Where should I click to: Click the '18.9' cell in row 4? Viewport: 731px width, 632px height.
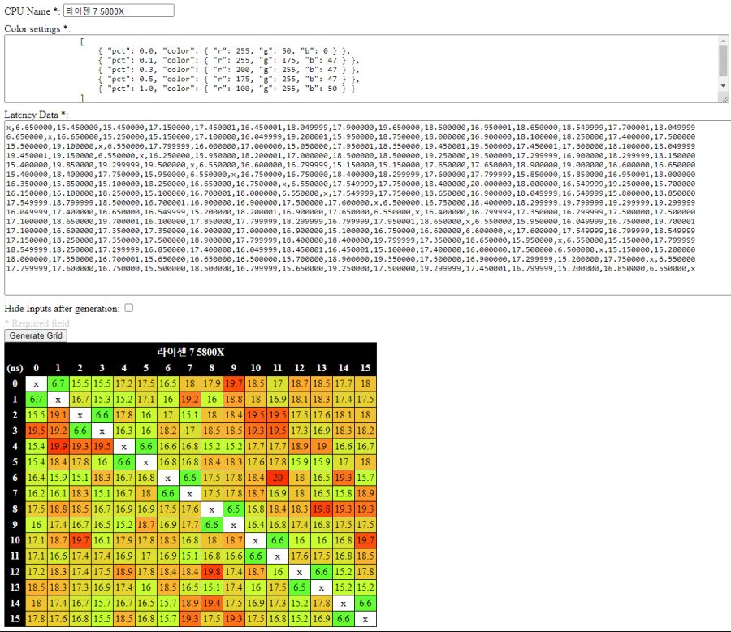(x=299, y=446)
